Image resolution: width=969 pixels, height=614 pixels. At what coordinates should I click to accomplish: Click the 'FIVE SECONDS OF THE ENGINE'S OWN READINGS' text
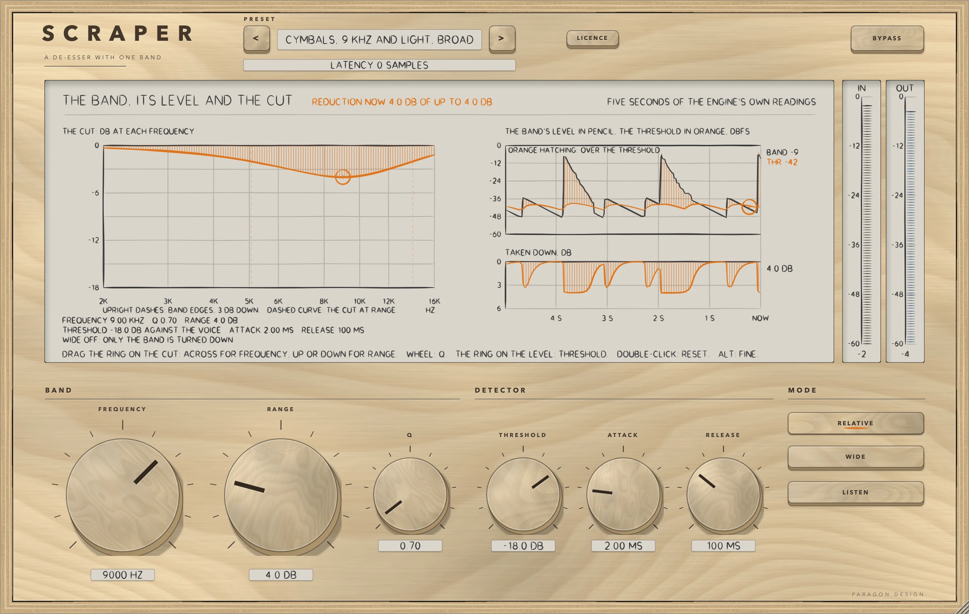[x=711, y=102]
